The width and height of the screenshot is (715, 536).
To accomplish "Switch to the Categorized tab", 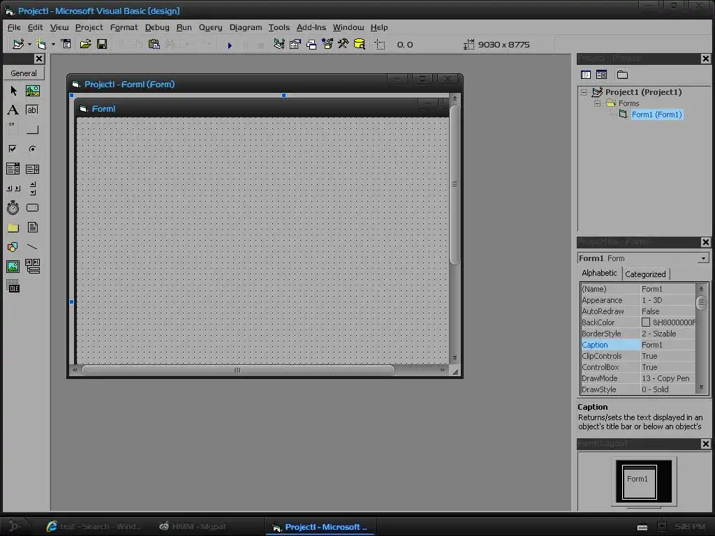I will tap(645, 274).
